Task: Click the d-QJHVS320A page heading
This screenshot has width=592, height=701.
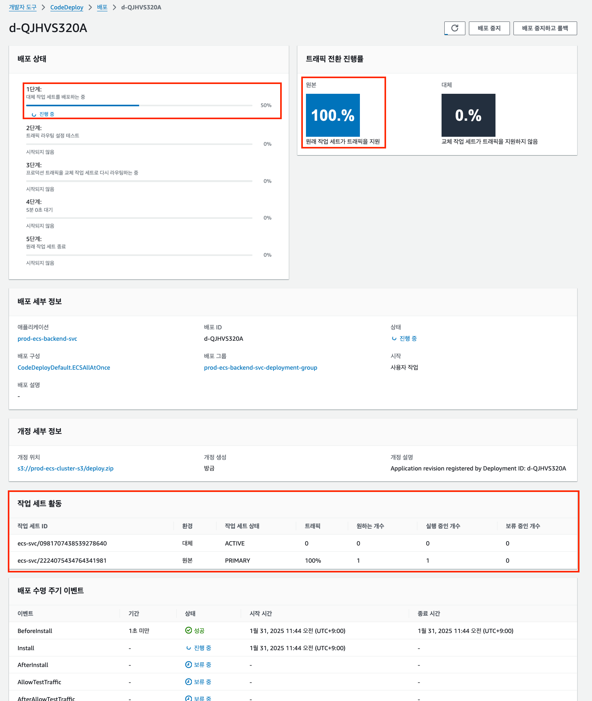Action: [x=48, y=28]
